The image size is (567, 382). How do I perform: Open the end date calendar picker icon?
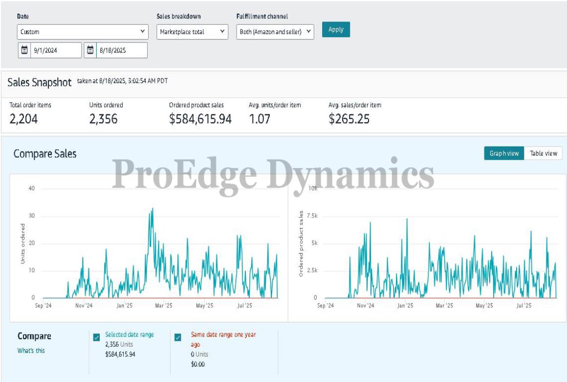(90, 50)
